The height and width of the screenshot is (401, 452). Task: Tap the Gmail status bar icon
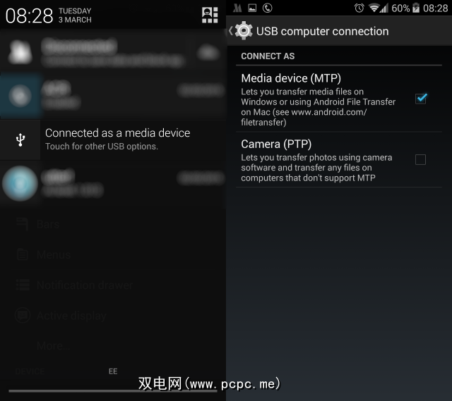[x=237, y=8]
